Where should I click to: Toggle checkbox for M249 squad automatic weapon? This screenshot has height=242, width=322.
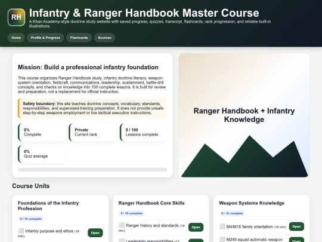tap(222, 240)
